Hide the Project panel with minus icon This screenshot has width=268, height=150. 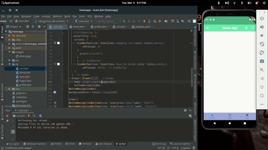click(x=44, y=27)
